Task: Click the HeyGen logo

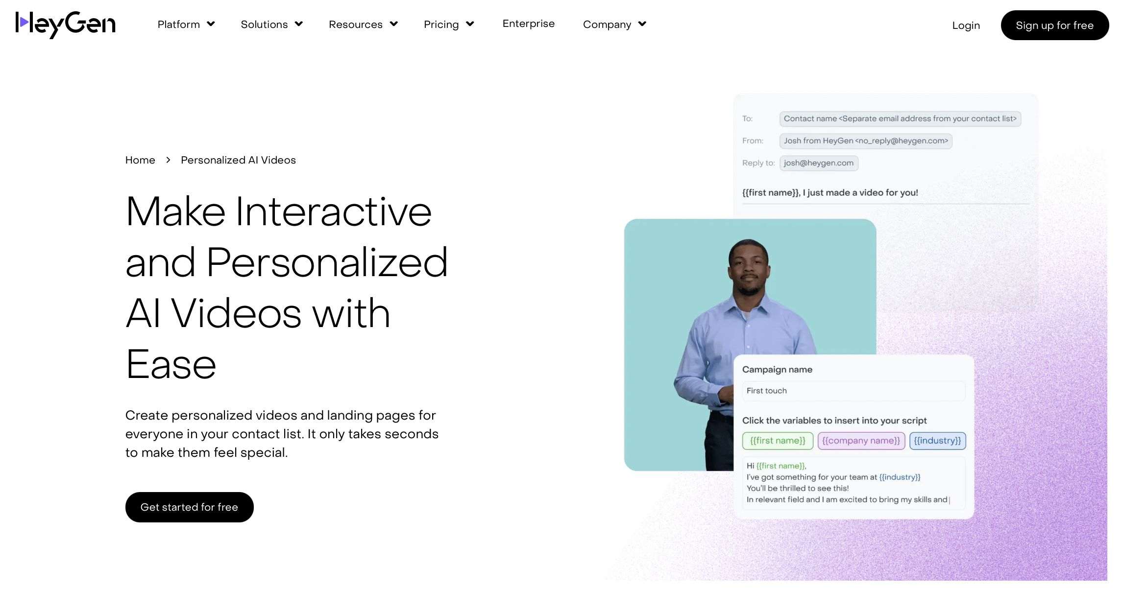Action: [x=65, y=24]
